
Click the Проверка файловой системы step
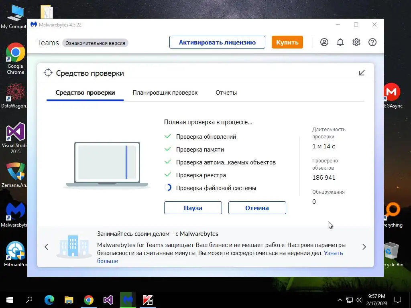(x=216, y=188)
